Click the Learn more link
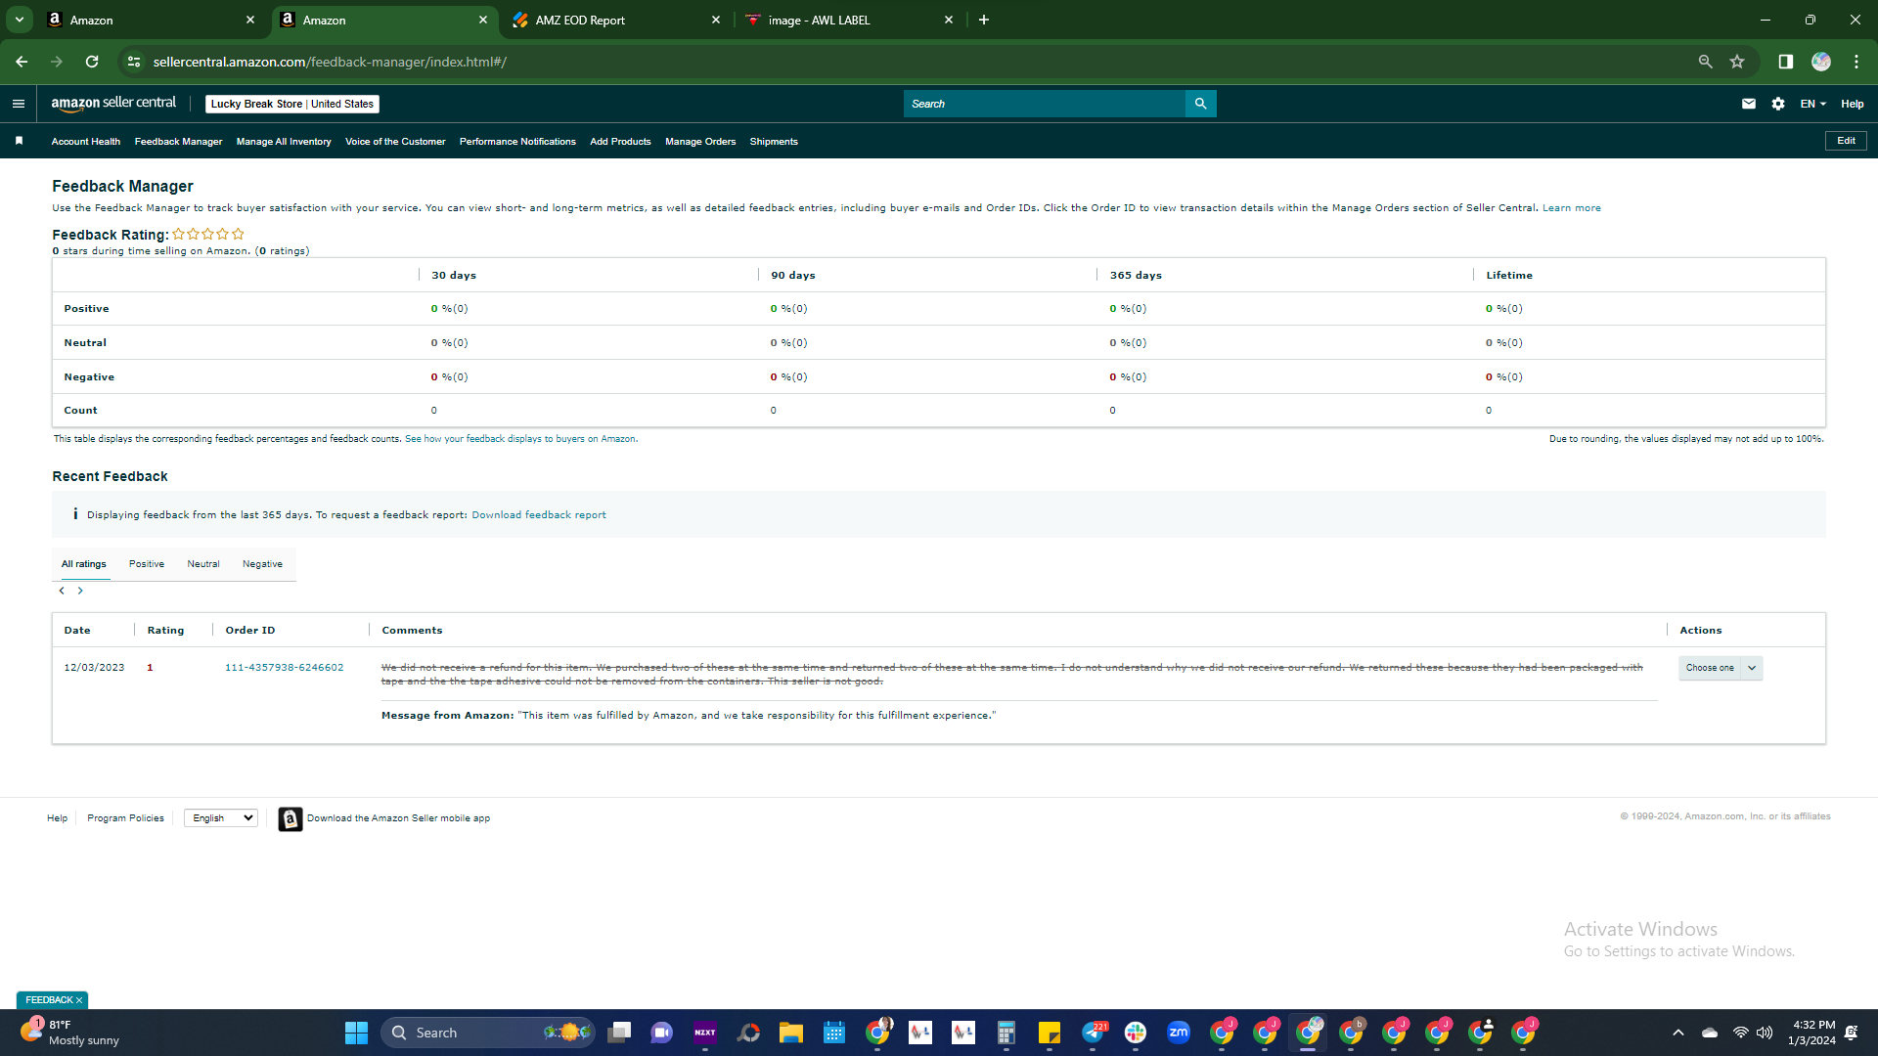The height and width of the screenshot is (1056, 1878). point(1572,208)
